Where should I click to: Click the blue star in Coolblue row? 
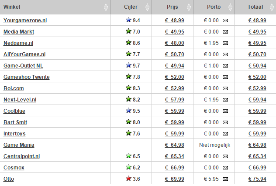click(x=128, y=111)
